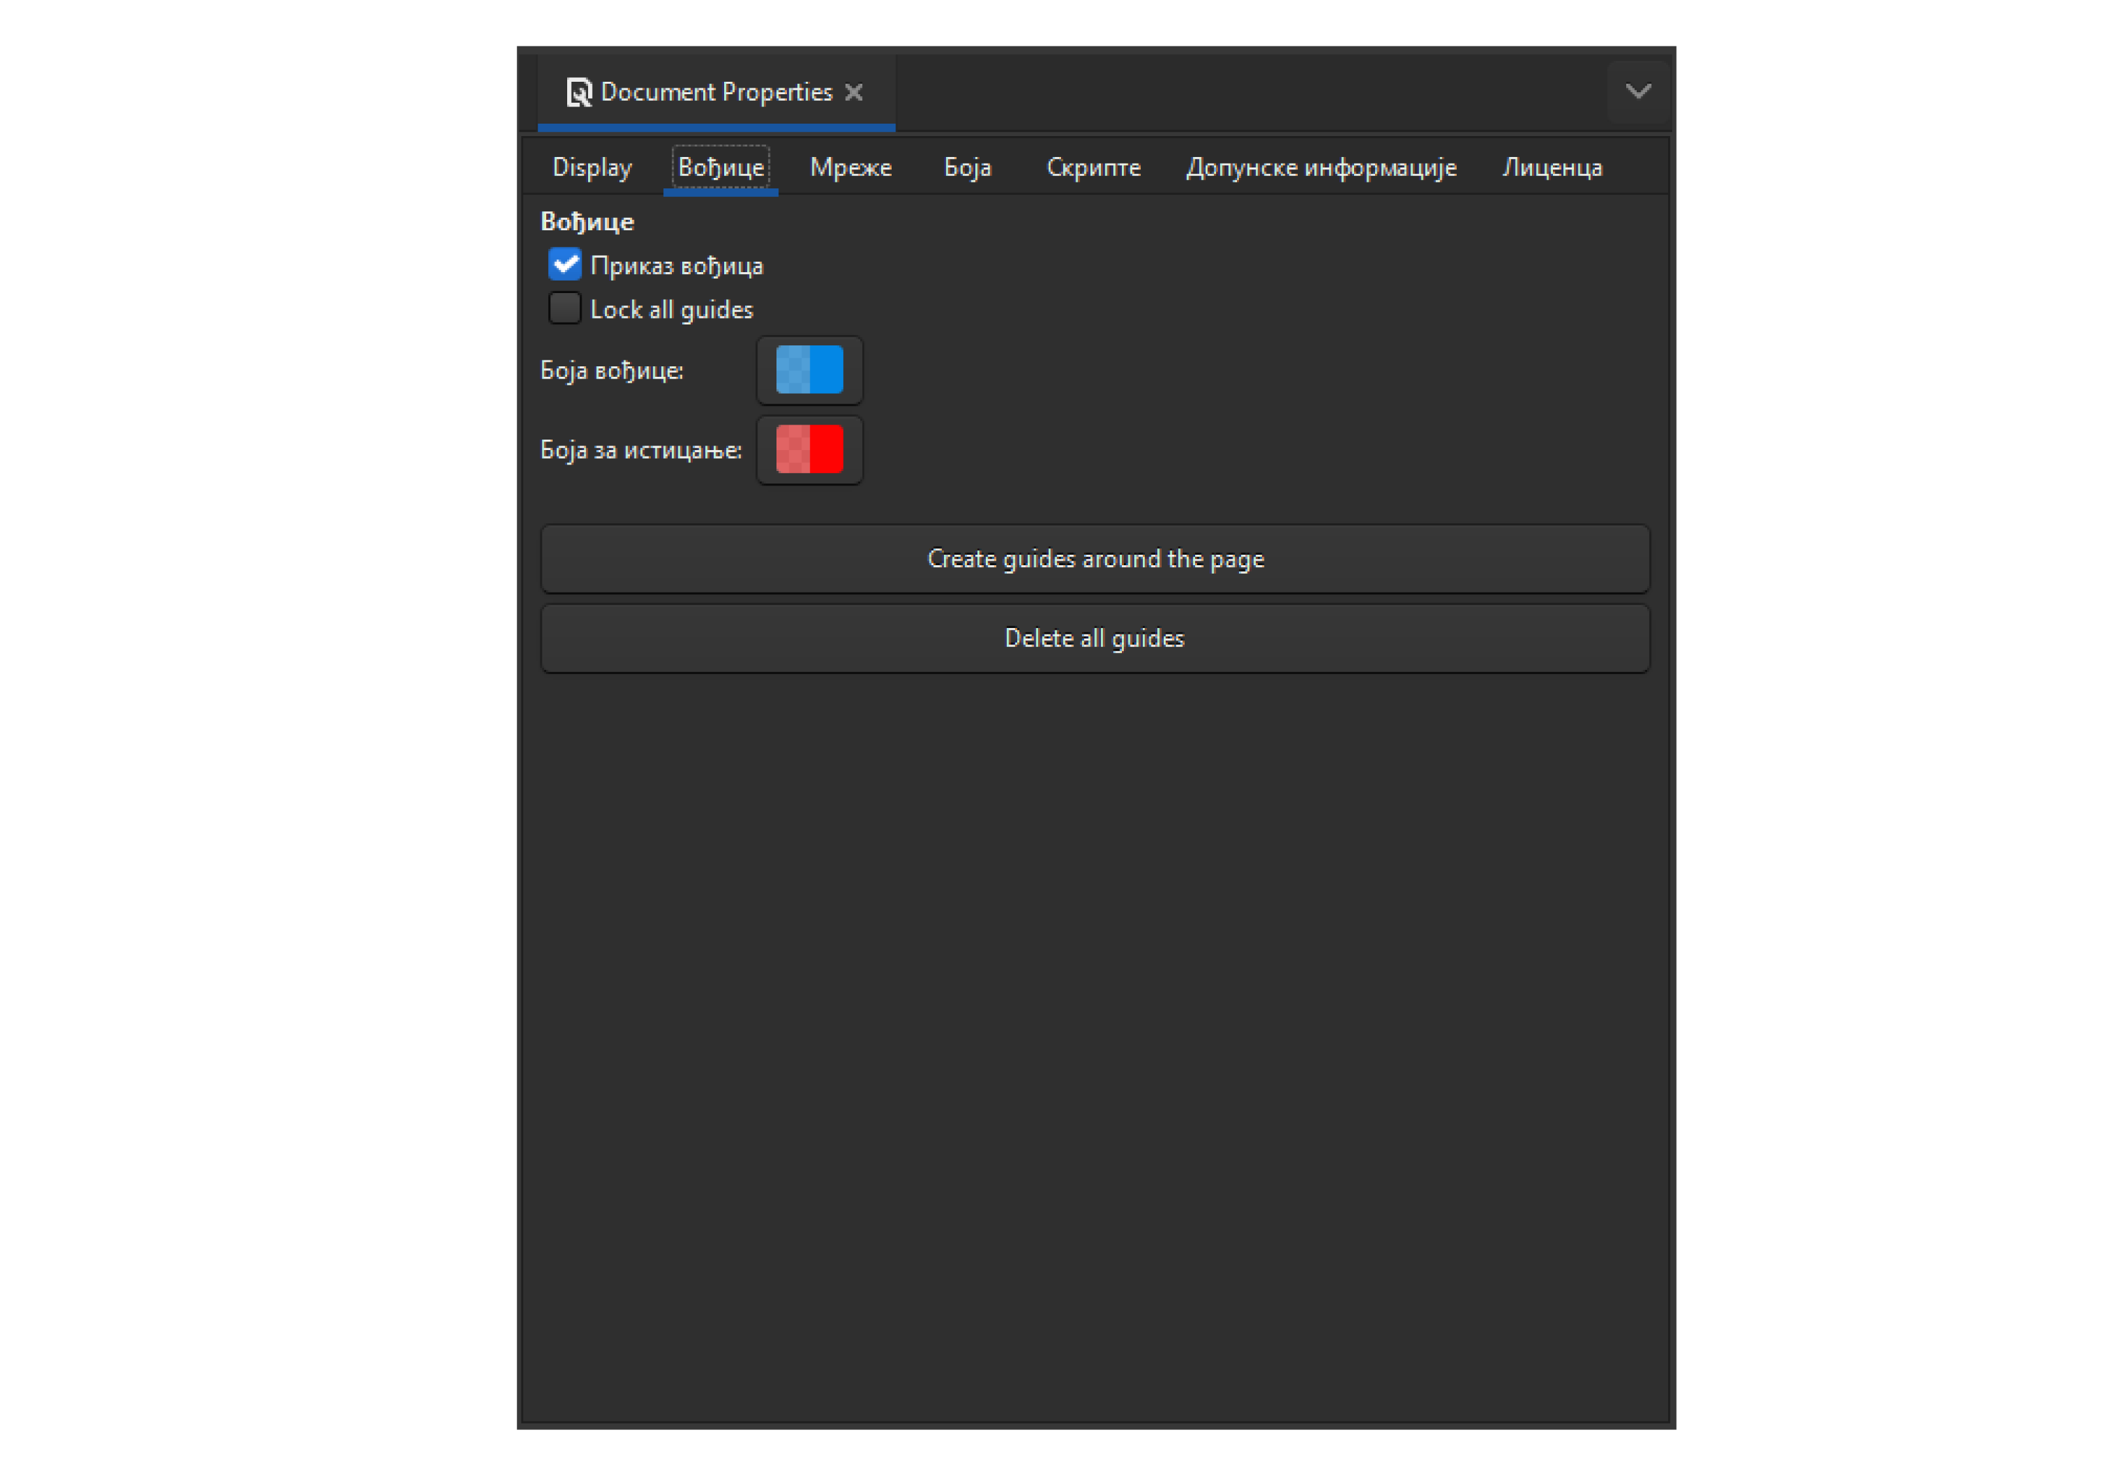2126x1466 pixels.
Task: Enable the Lock all guides checkbox
Action: click(565, 309)
